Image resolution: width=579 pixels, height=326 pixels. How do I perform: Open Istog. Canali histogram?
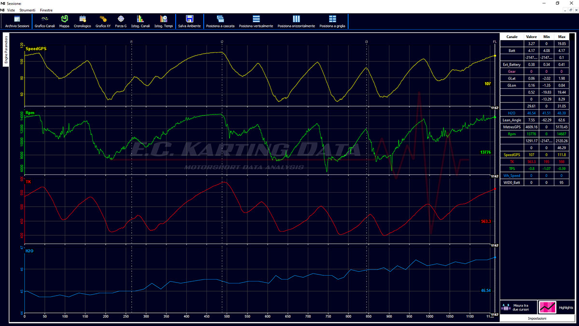click(x=140, y=21)
